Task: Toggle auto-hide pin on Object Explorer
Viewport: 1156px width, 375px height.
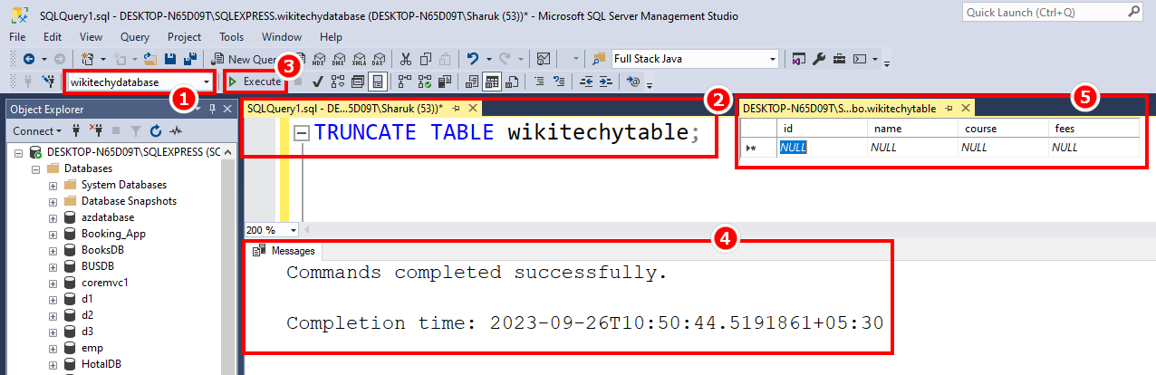Action: 212,110
